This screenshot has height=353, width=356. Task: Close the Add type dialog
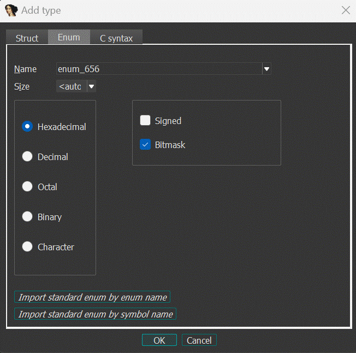[345, 10]
